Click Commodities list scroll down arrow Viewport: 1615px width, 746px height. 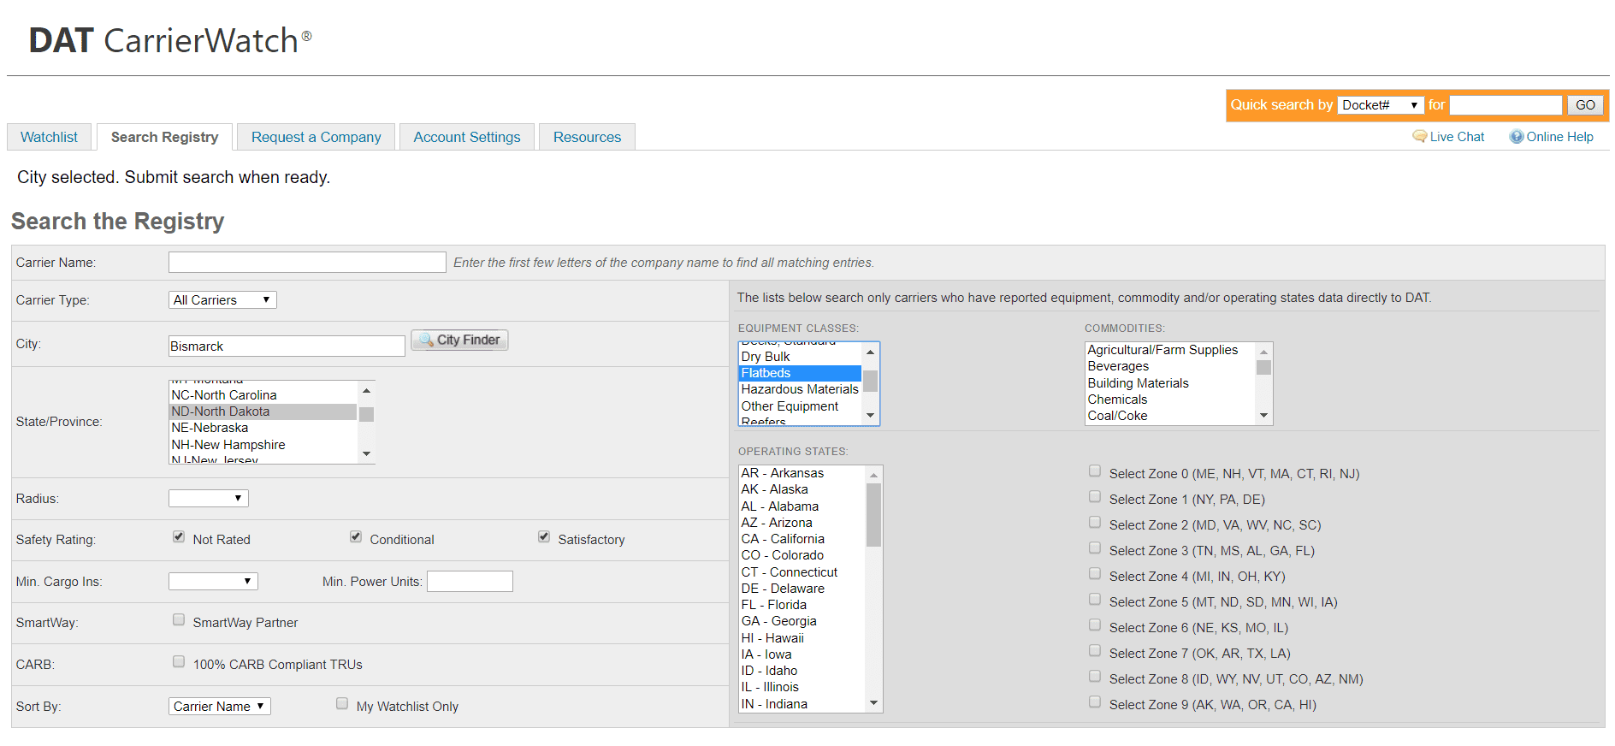pyautogui.click(x=1263, y=416)
